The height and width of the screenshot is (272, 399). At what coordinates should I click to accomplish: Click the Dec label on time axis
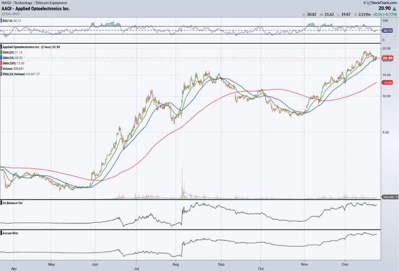click(x=345, y=265)
